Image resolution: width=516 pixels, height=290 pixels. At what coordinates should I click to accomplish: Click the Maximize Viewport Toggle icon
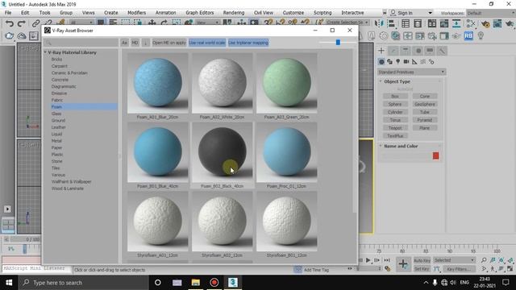[x=510, y=268]
